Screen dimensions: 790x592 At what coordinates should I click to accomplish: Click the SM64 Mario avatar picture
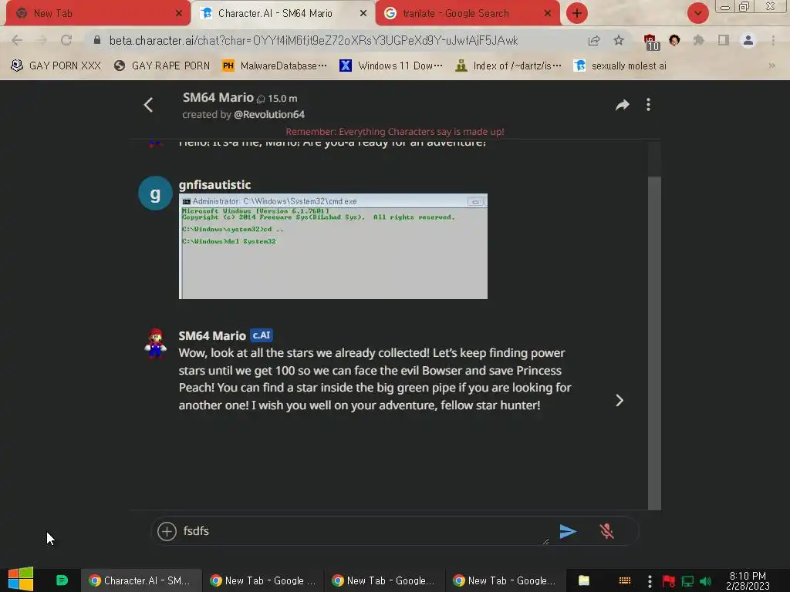155,343
